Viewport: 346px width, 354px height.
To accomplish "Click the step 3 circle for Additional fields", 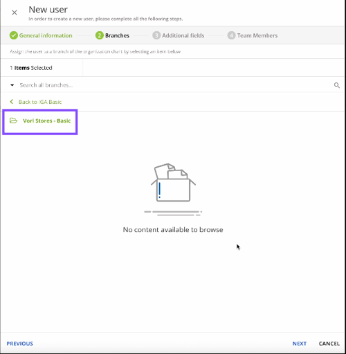I will click(156, 35).
